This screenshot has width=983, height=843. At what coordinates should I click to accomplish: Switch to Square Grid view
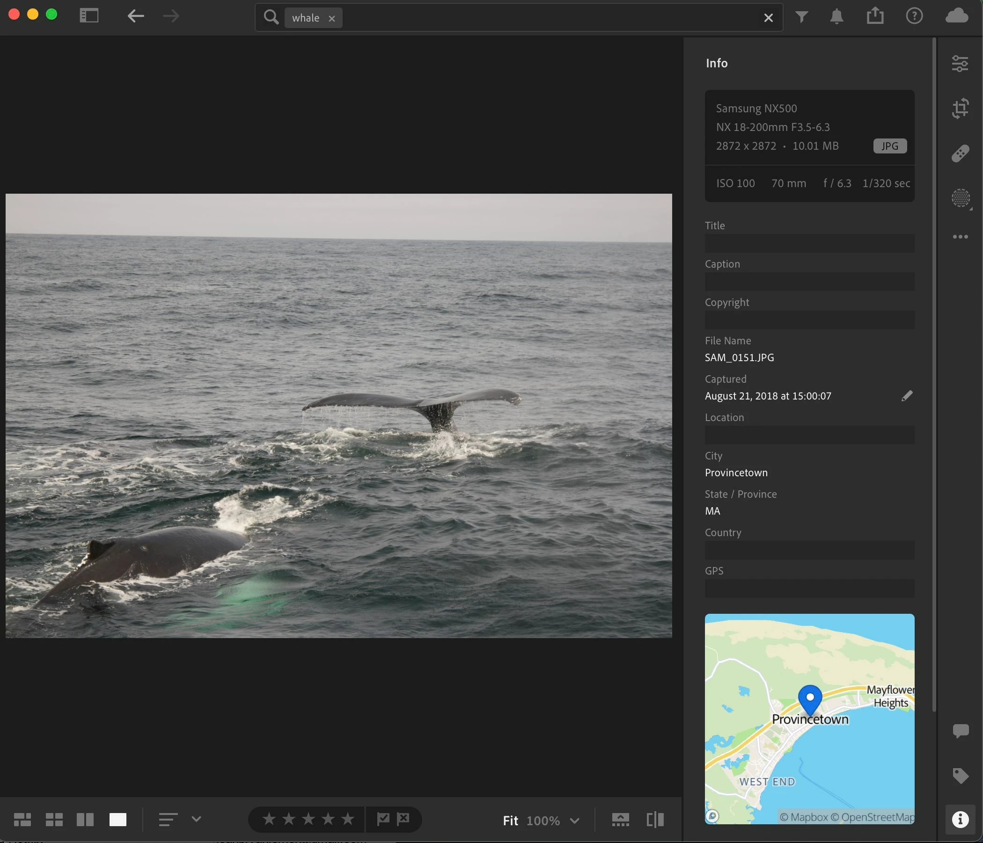point(54,820)
